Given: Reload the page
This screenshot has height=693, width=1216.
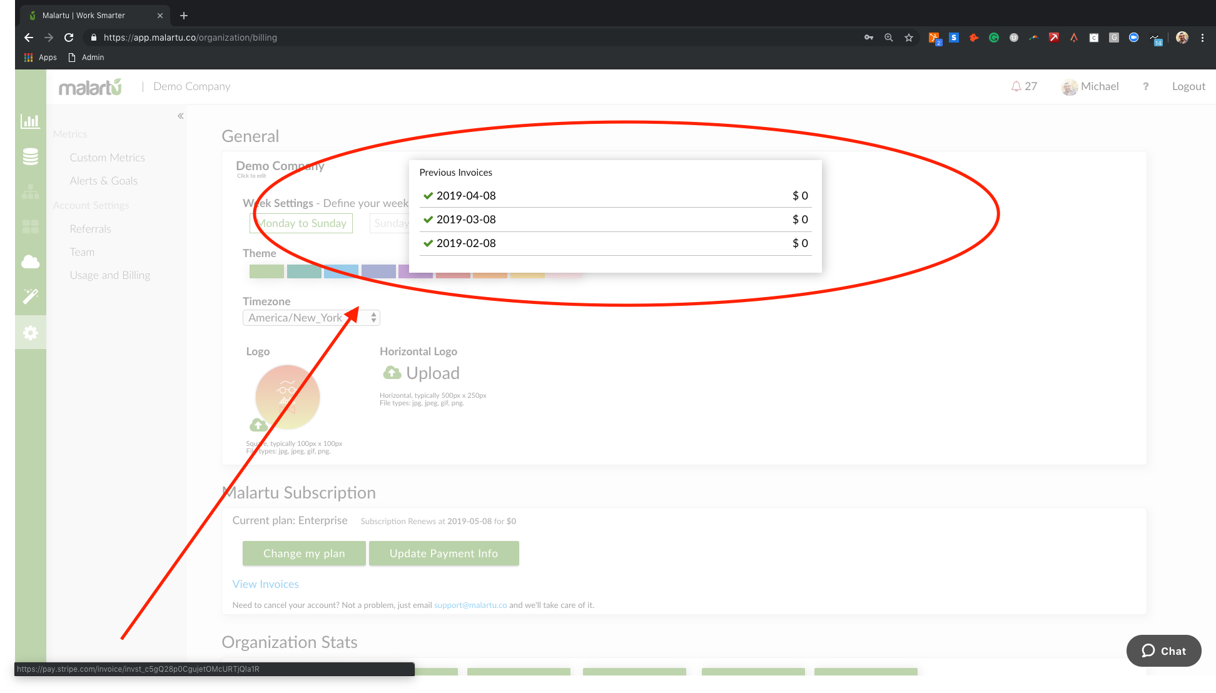Looking at the screenshot, I should click(x=69, y=38).
